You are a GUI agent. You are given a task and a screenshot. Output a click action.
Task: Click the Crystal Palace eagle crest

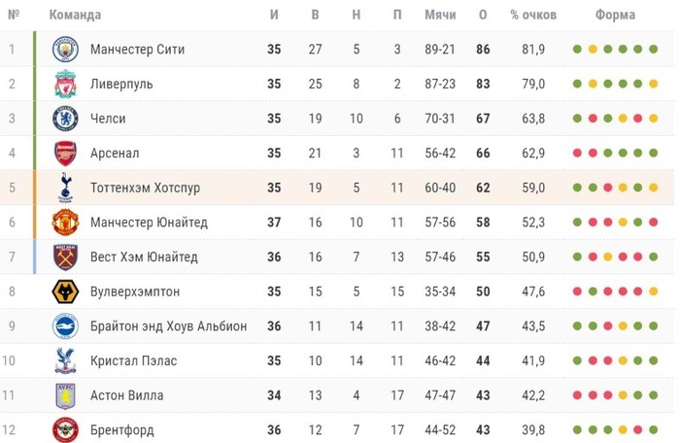[x=65, y=360]
